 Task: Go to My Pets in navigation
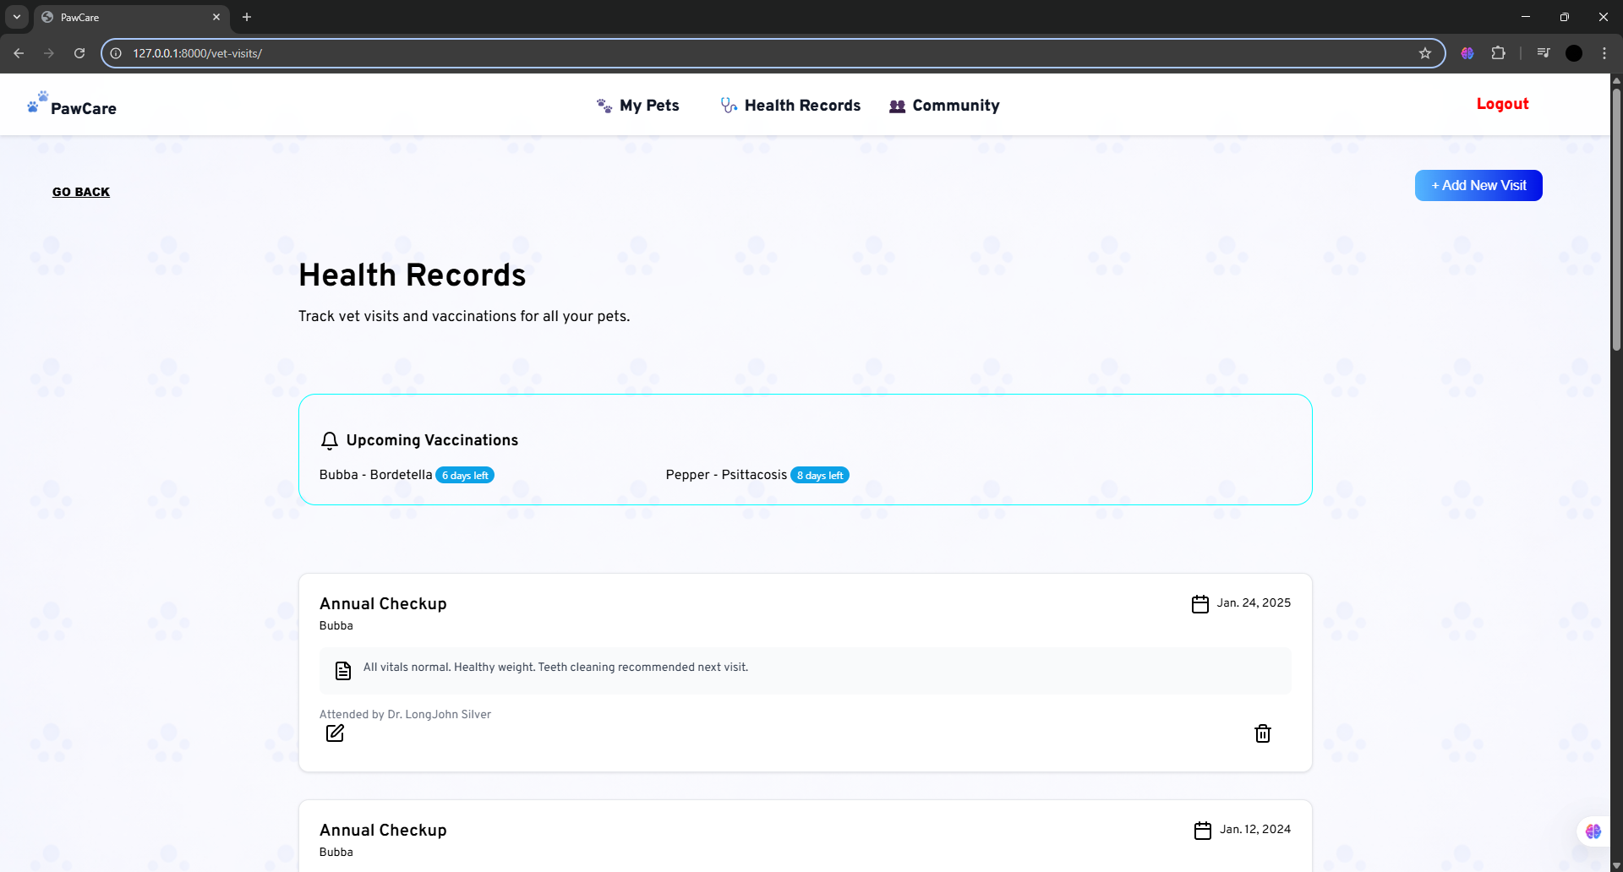(x=638, y=106)
